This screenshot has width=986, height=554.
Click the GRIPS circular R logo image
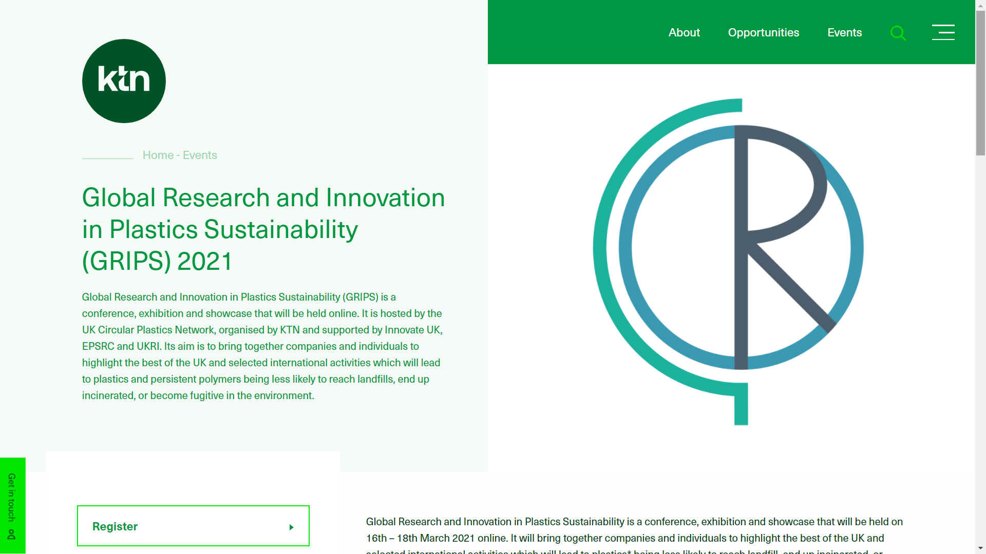[x=729, y=262]
